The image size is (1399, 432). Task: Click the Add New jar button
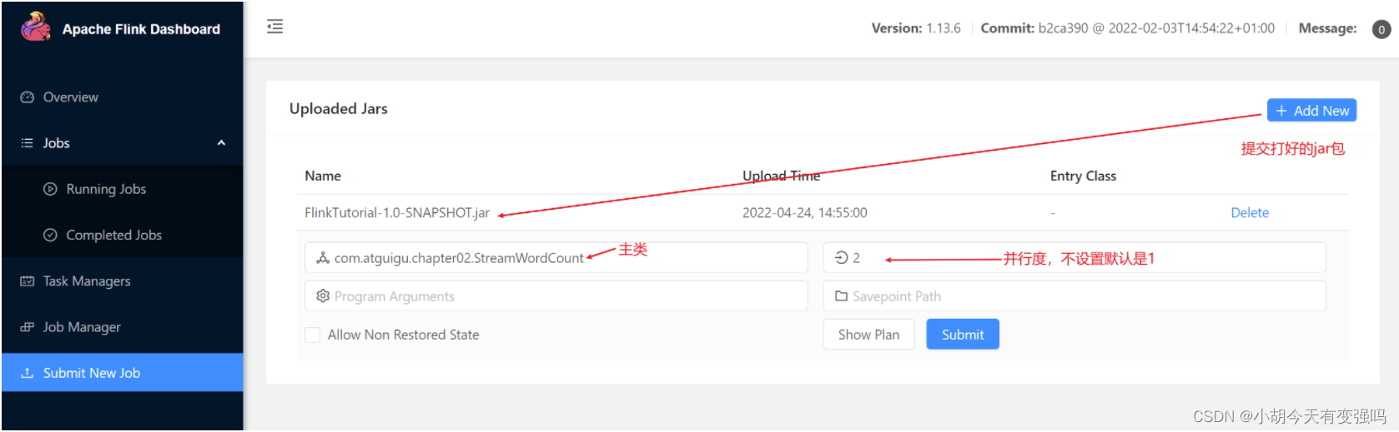[1311, 111]
